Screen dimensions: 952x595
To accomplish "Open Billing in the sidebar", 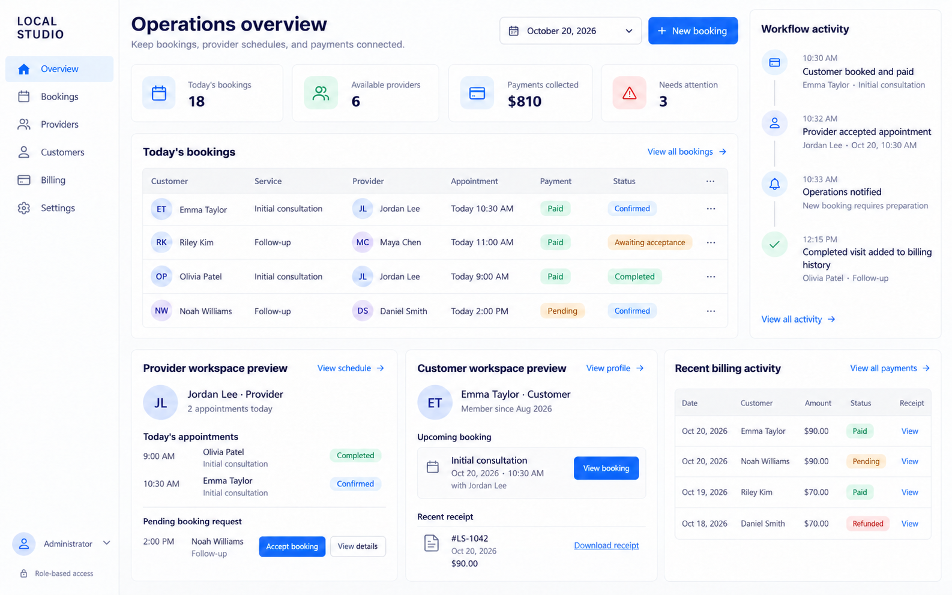I will (59, 180).
